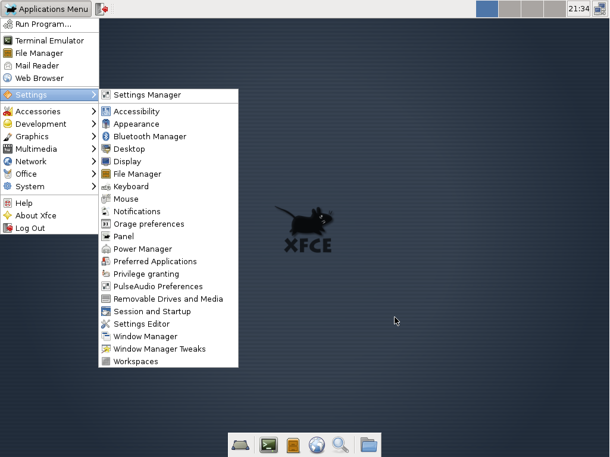This screenshot has height=457, width=610.
Task: Expand the Network submenu arrow
Action: [93, 161]
